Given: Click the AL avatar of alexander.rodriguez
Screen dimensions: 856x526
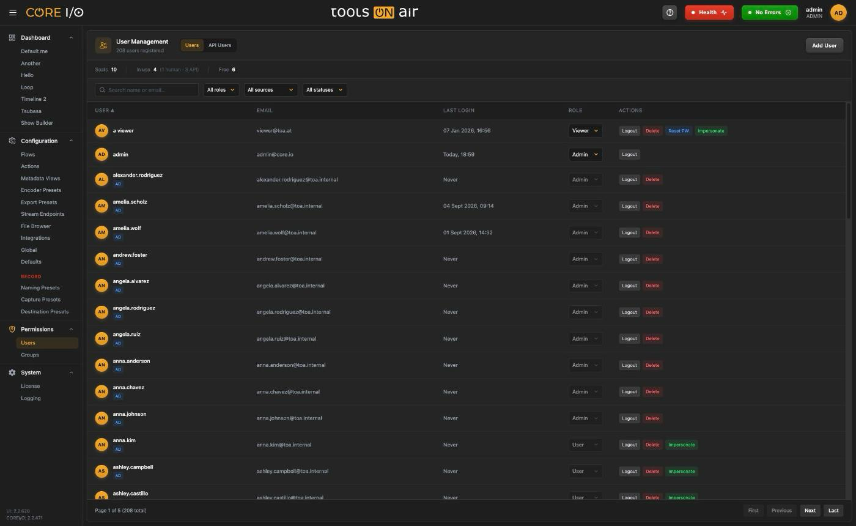Looking at the screenshot, I should click(101, 179).
